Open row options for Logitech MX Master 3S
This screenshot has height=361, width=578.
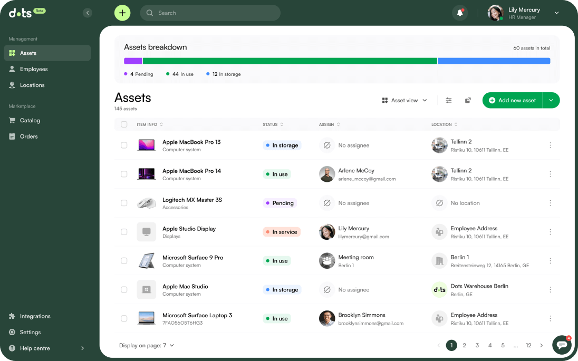(x=550, y=203)
